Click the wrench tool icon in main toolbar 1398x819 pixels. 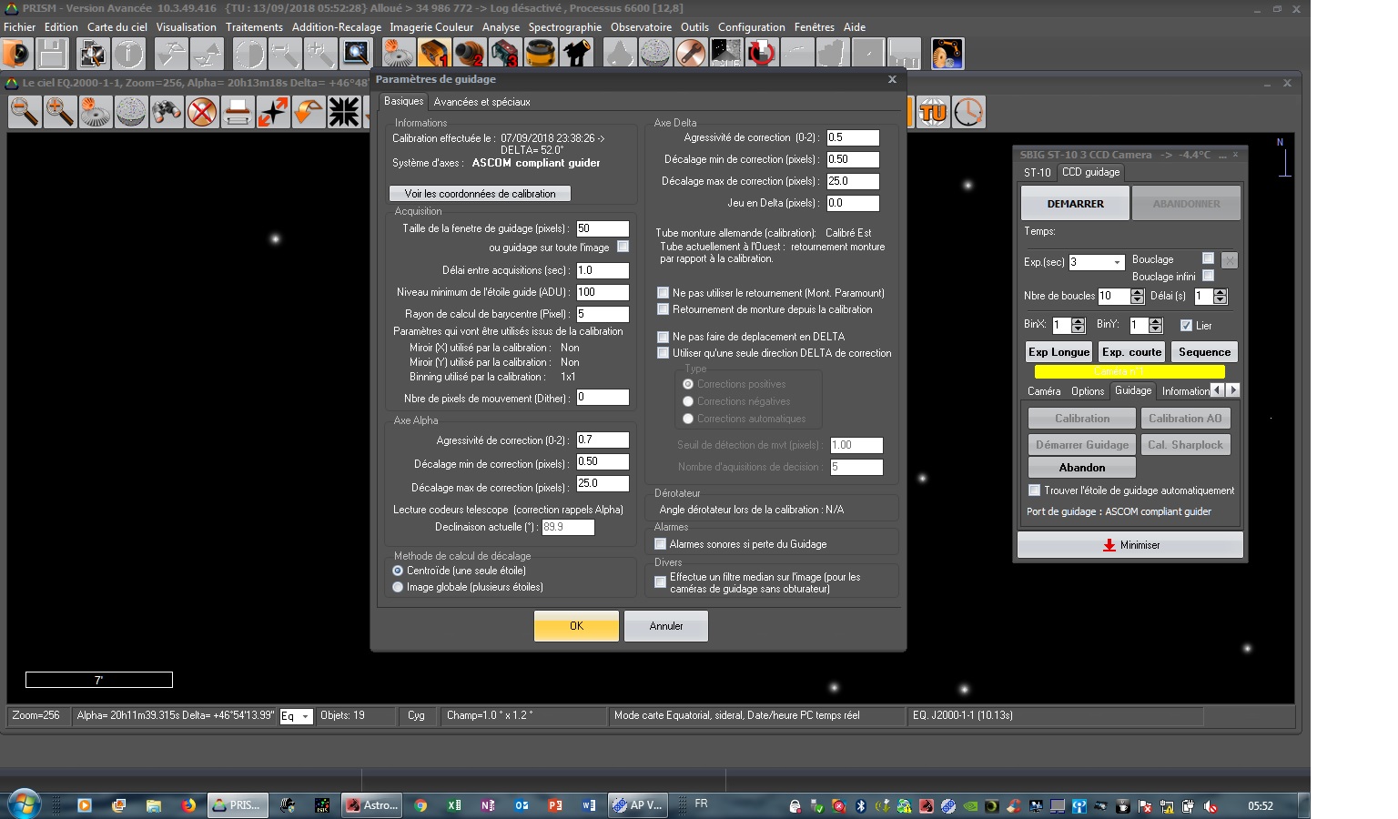click(x=690, y=55)
